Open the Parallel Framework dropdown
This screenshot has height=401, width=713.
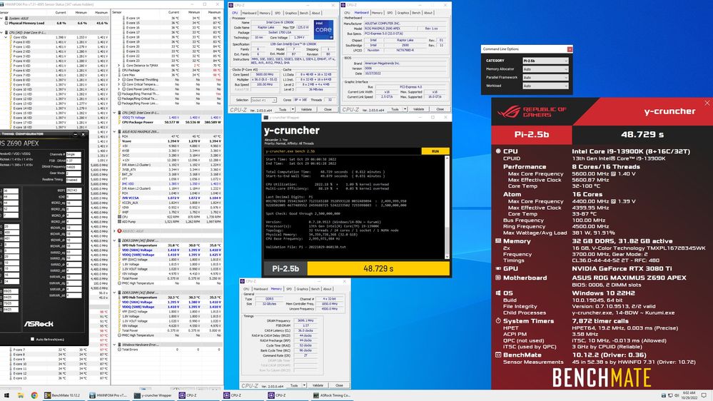click(x=545, y=77)
